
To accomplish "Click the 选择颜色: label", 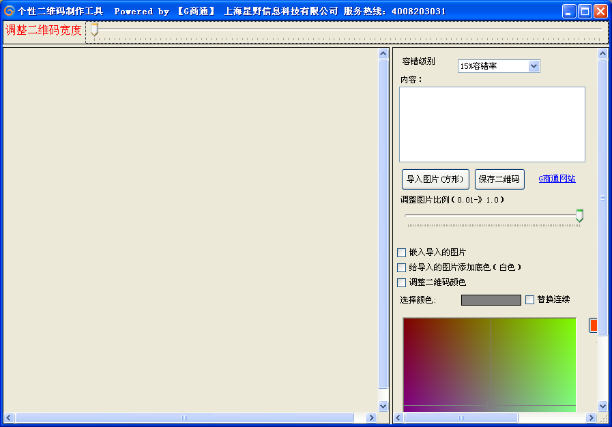I will (x=418, y=300).
